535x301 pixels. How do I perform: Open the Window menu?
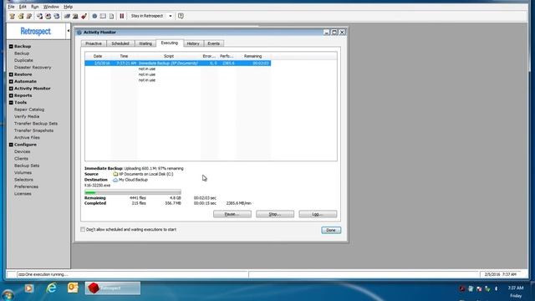coord(51,7)
